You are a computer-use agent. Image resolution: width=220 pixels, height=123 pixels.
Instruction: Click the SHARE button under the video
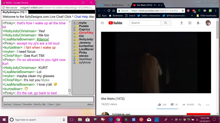click(188, 105)
